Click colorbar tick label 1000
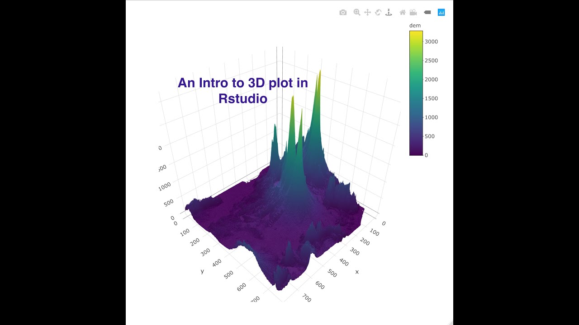The height and width of the screenshot is (325, 579). [x=432, y=117]
